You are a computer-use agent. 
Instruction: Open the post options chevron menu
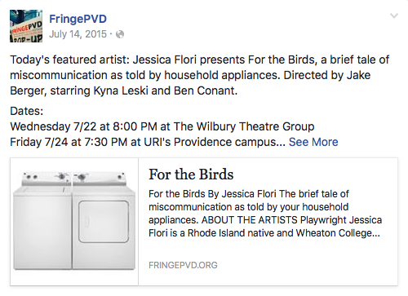[394, 16]
